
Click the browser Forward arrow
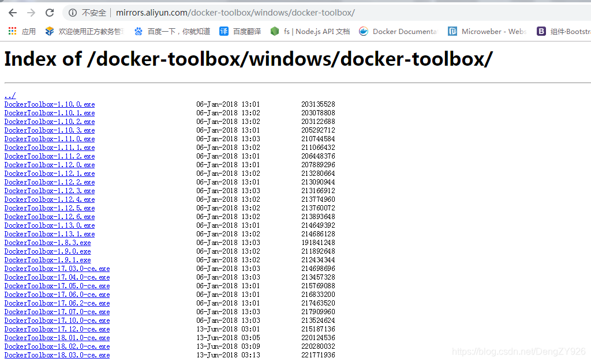click(31, 13)
